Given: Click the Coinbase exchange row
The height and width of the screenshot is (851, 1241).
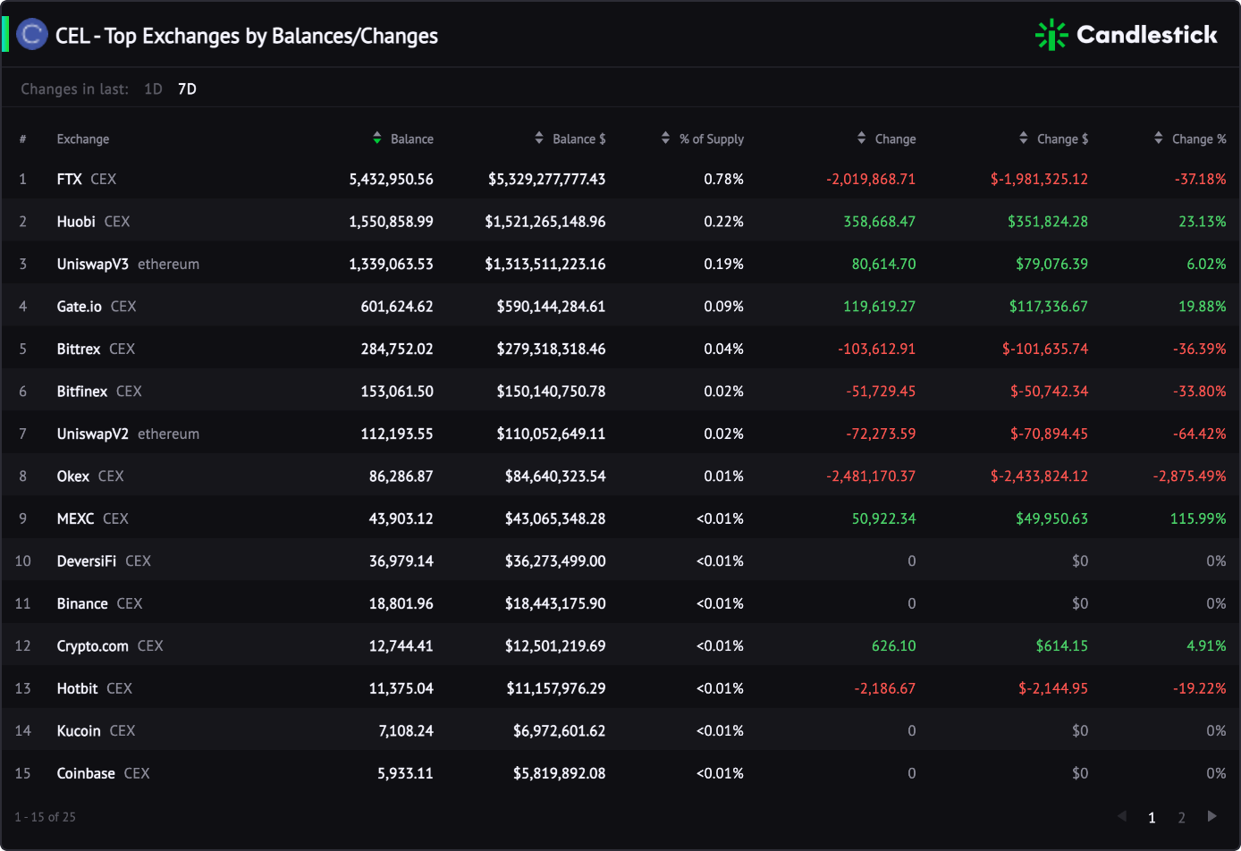Looking at the screenshot, I should point(620,773).
